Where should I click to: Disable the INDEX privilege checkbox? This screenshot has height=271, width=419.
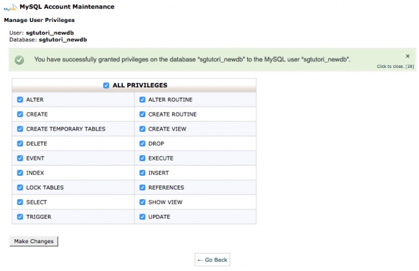[19, 173]
